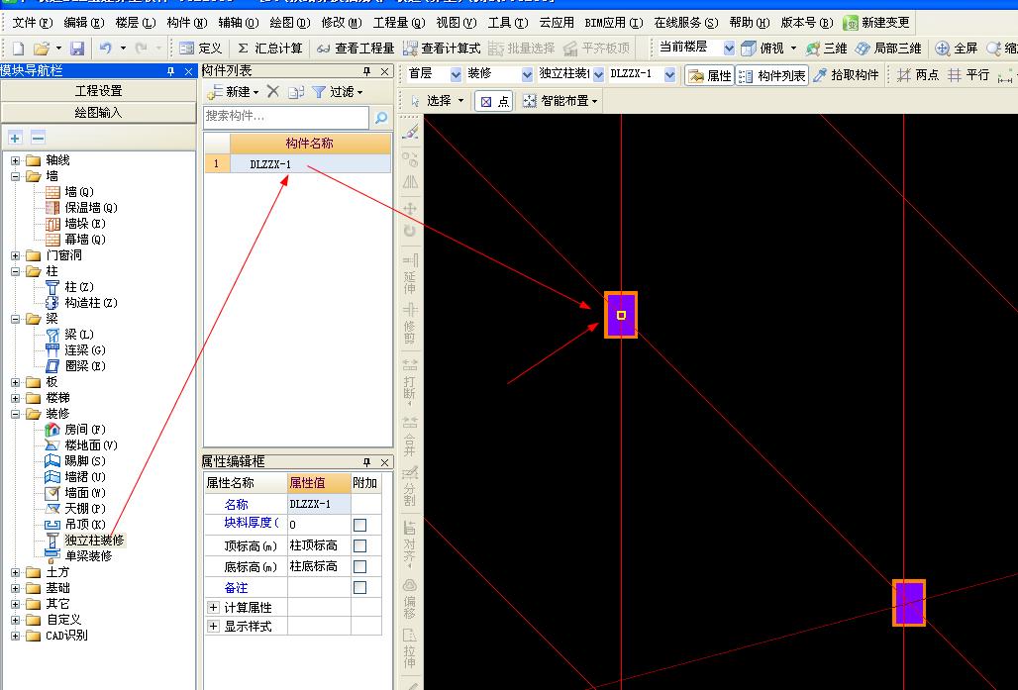
Task: Expand the 轴线 tree folder
Action: click(x=16, y=160)
